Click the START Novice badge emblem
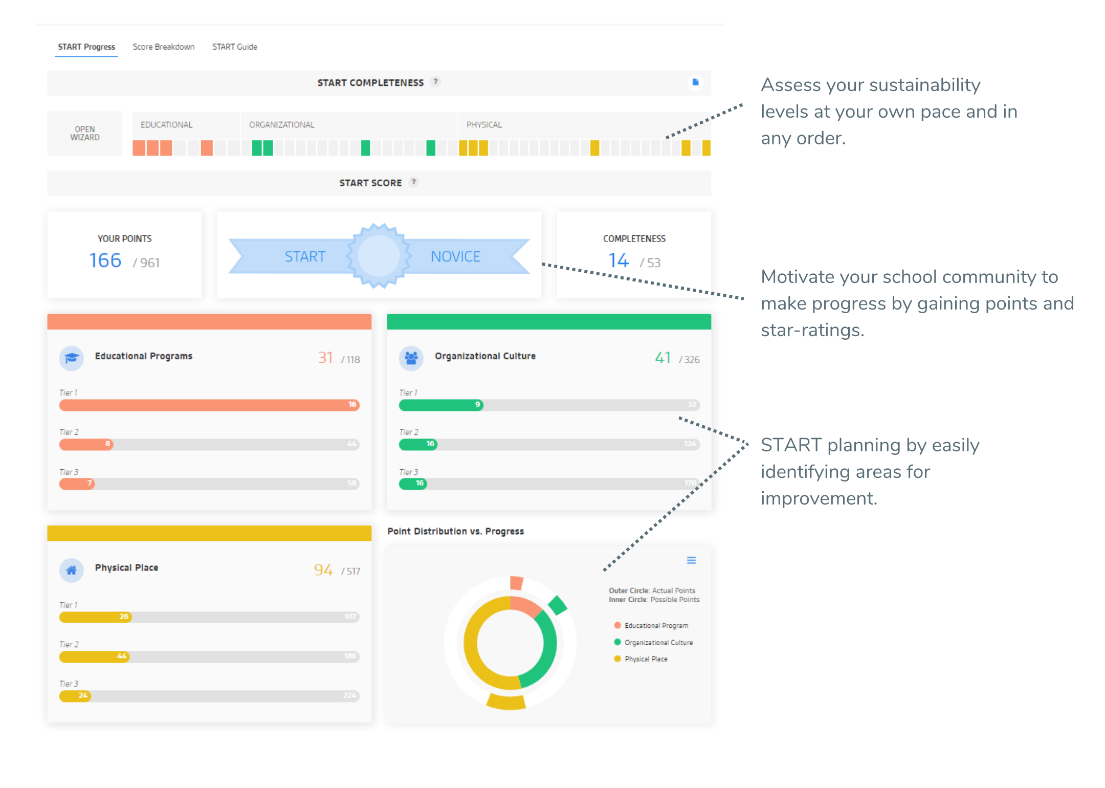1105x788 pixels. (x=379, y=255)
